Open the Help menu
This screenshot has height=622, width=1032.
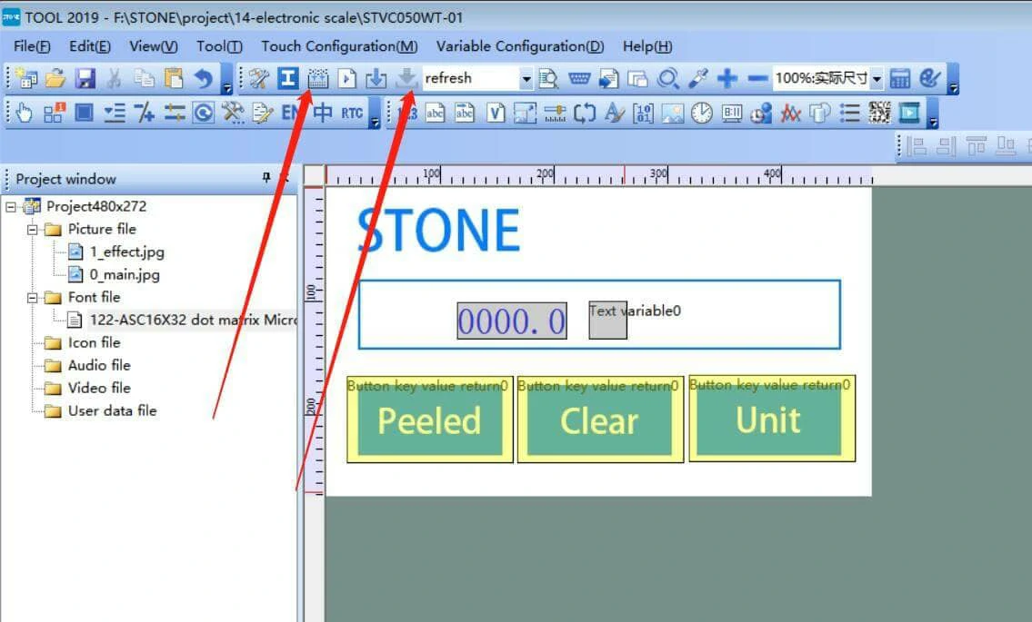pyautogui.click(x=647, y=46)
